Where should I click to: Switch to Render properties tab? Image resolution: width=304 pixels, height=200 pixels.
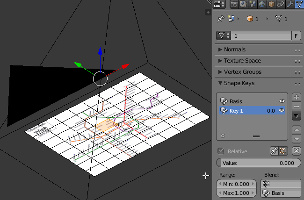click(x=234, y=4)
